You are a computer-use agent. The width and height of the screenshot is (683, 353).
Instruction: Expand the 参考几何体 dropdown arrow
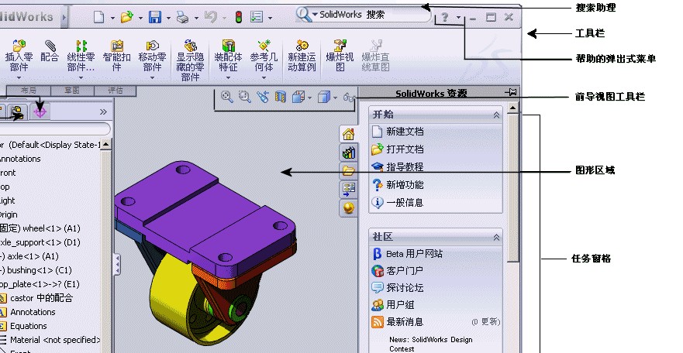point(264,78)
